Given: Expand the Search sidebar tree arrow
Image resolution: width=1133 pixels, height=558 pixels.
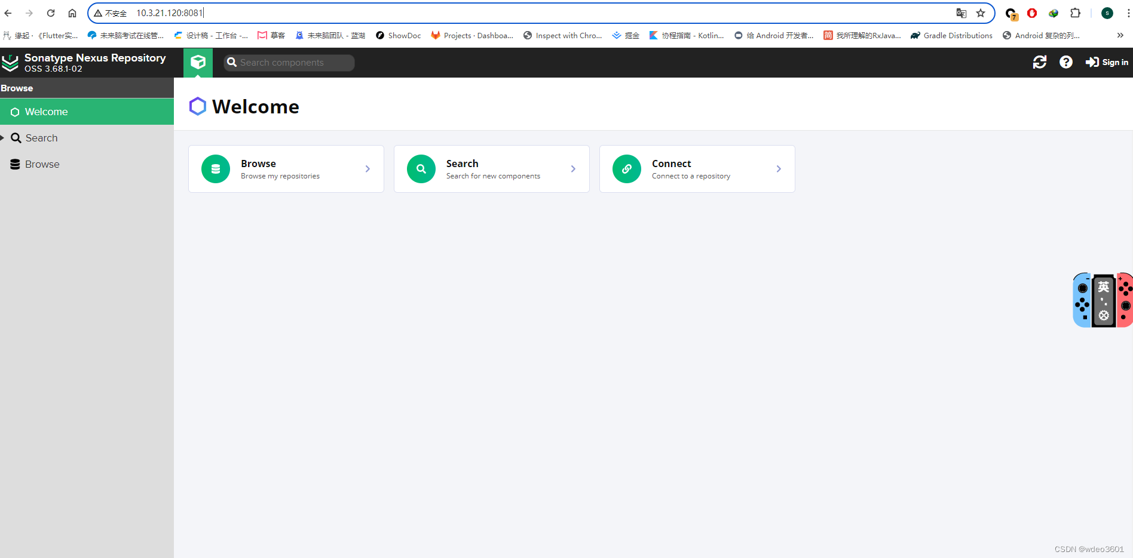Looking at the screenshot, I should tap(2, 138).
